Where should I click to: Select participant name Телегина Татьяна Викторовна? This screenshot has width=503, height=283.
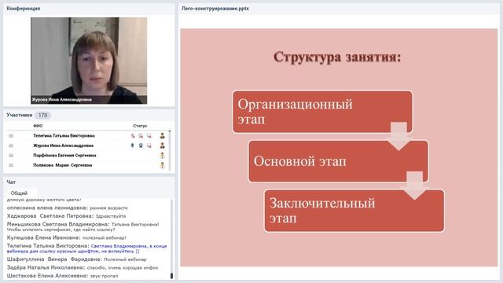point(64,136)
